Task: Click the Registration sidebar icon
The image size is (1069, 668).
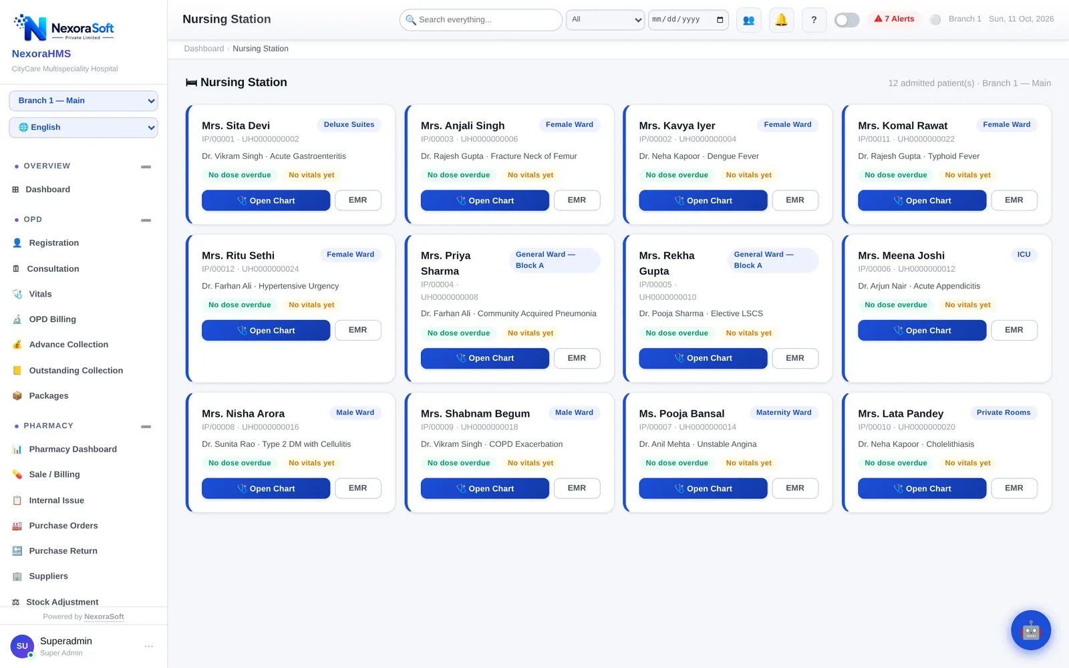Action: click(17, 243)
